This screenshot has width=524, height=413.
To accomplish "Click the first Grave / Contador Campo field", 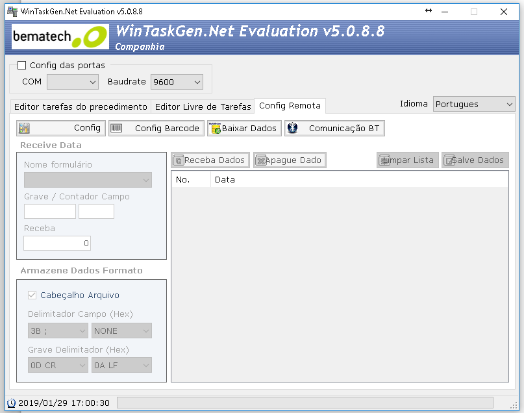I will pos(50,212).
